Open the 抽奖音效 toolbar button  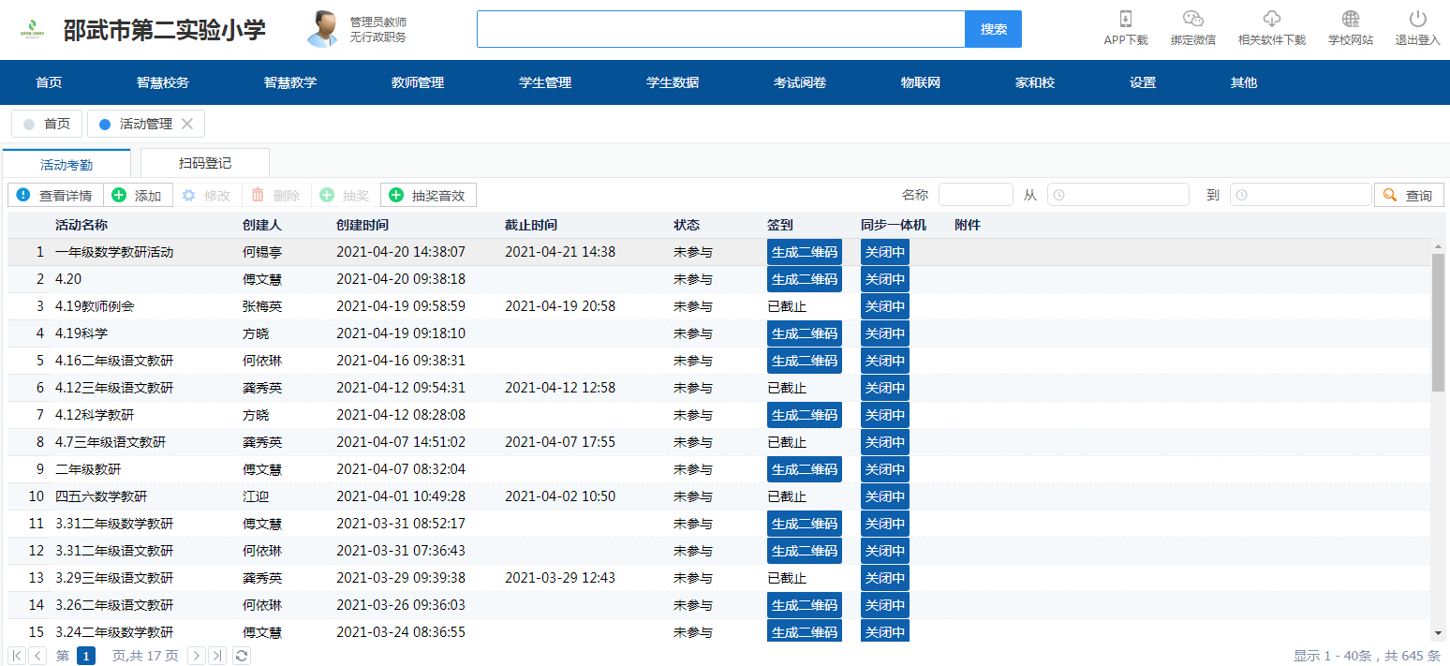[428, 195]
